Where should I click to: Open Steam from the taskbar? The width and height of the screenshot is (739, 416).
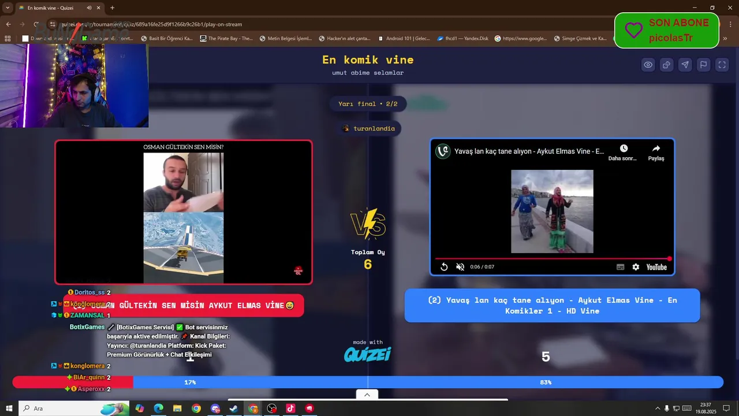click(x=234, y=408)
